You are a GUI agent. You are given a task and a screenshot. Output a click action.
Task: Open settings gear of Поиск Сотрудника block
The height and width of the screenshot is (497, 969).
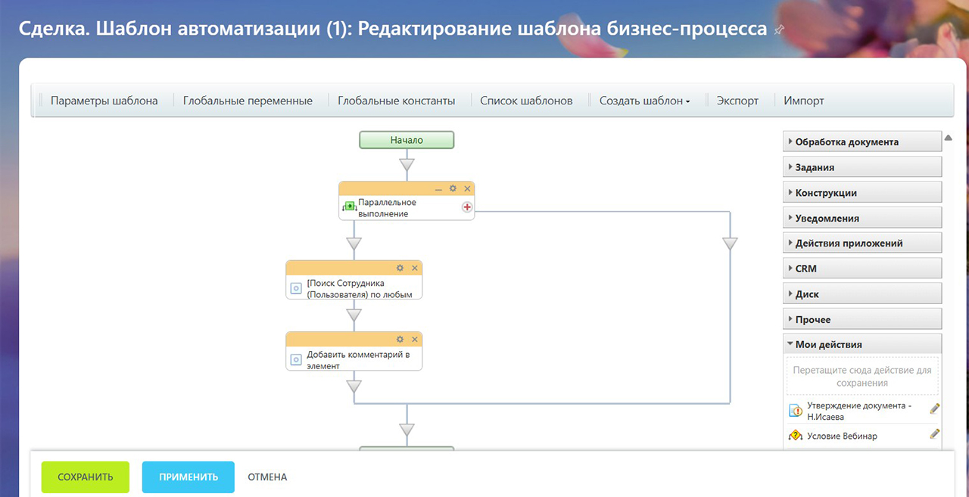(400, 269)
